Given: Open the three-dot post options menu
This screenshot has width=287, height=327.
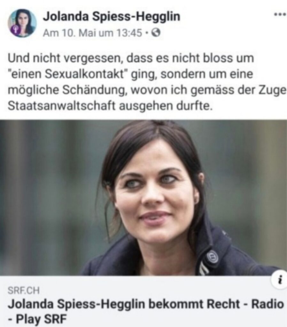Looking at the screenshot, I should click(x=280, y=14).
